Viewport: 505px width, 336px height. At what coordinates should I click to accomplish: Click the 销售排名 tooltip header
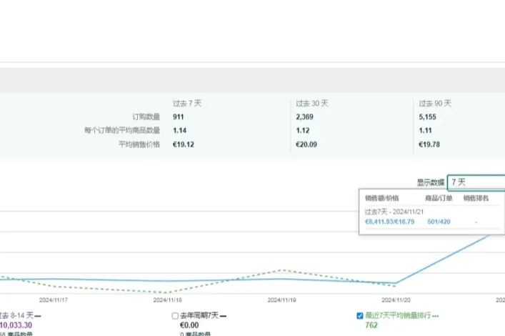476,198
